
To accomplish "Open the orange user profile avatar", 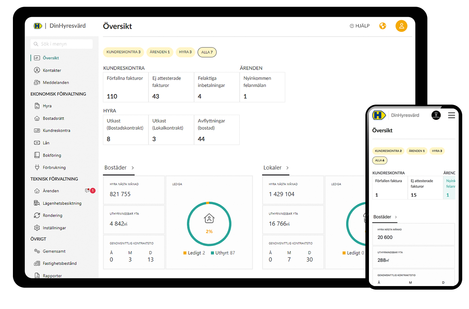I will click(402, 26).
